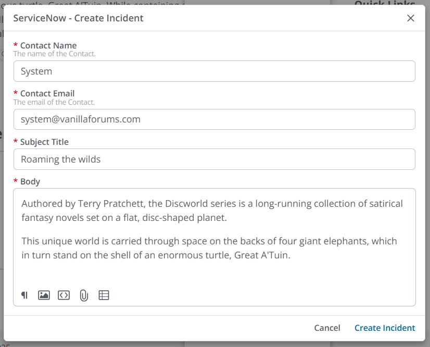Insert an image into the body

click(44, 295)
